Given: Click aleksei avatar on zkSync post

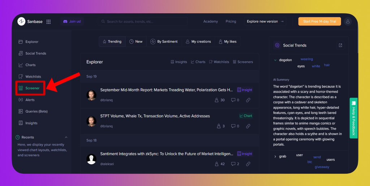Looking at the screenshot, I should [91, 159].
